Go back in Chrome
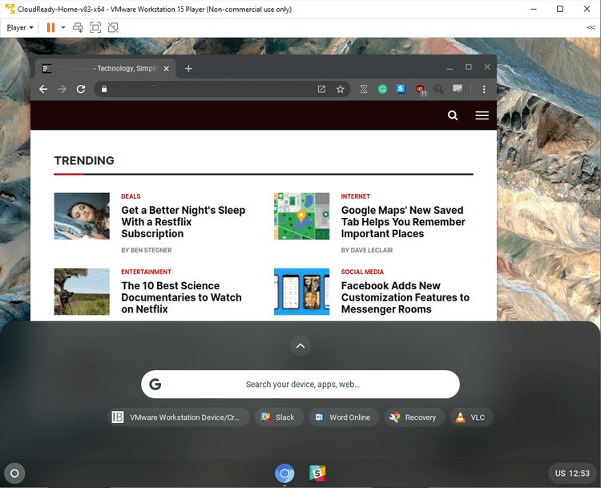The image size is (601, 488). coord(43,89)
